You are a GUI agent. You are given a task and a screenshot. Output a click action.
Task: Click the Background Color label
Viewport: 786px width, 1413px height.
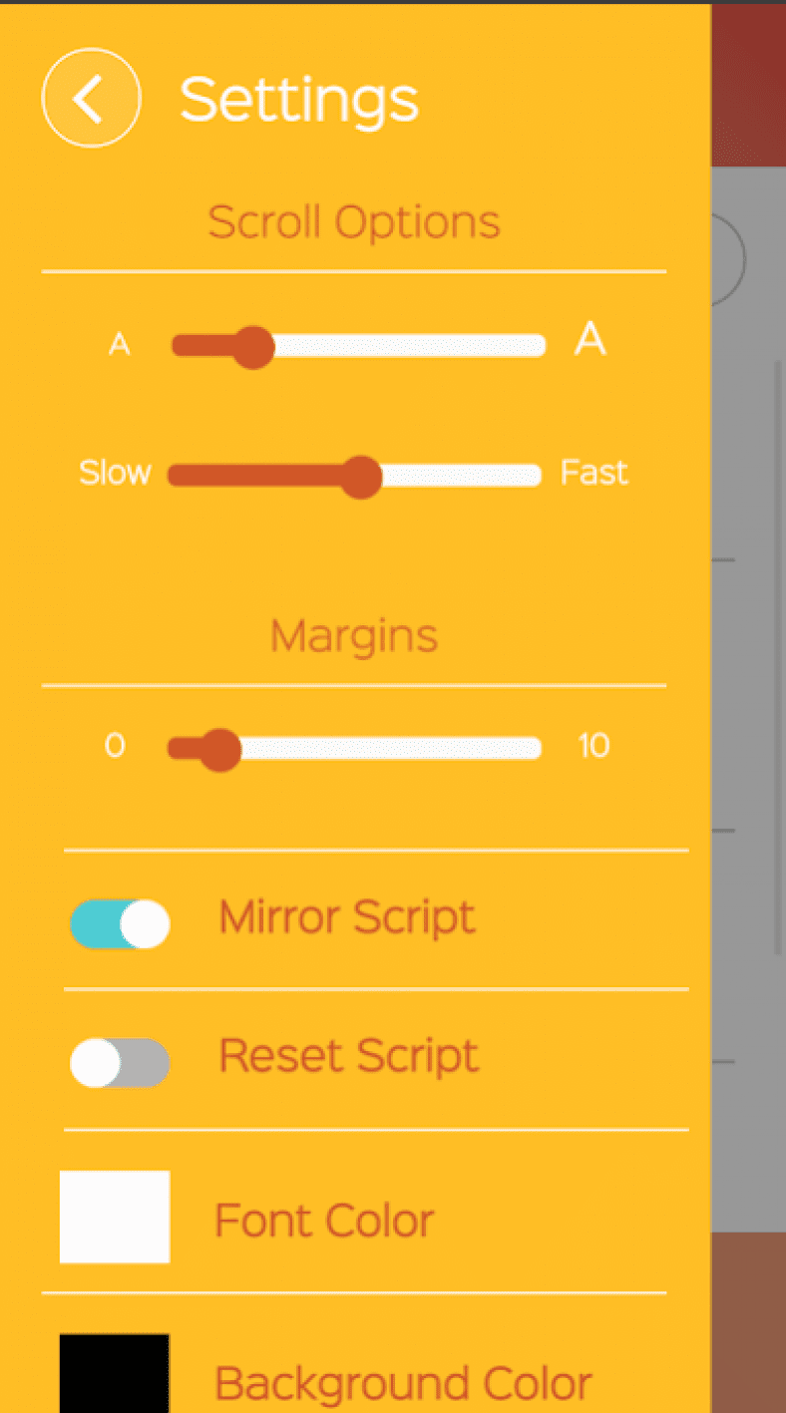pyautogui.click(x=403, y=1383)
